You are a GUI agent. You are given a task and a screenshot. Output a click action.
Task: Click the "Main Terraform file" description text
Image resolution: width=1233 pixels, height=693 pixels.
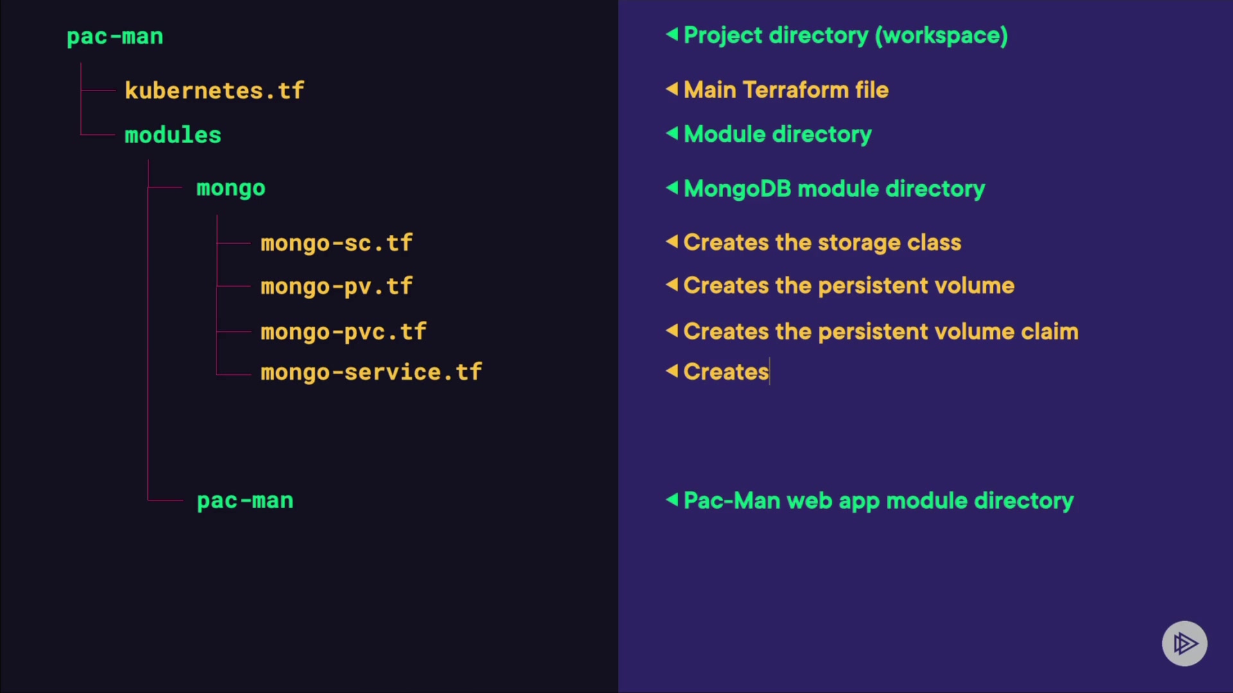[786, 90]
